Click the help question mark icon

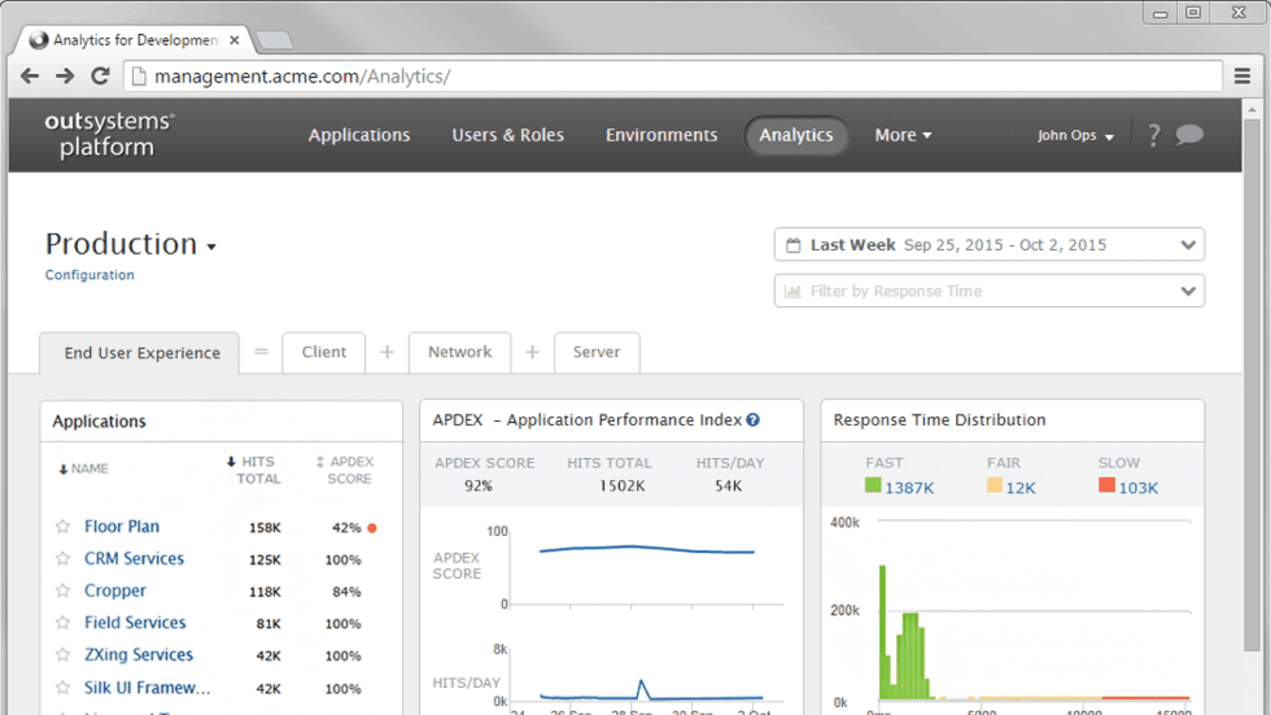pos(1154,135)
